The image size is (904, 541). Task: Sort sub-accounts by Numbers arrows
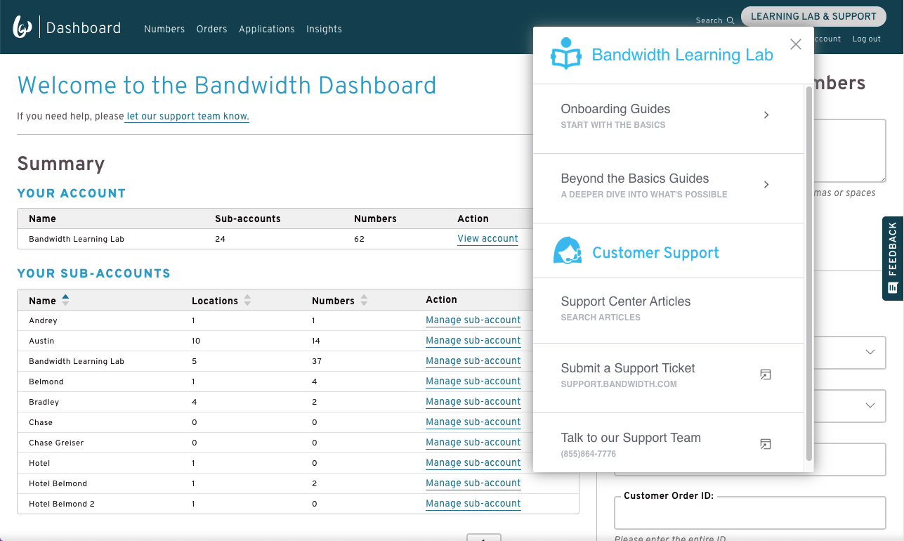[x=364, y=300]
